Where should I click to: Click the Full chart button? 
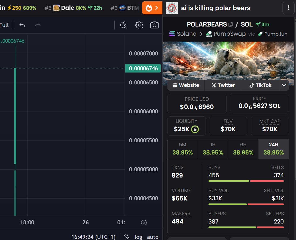click(4, 25)
